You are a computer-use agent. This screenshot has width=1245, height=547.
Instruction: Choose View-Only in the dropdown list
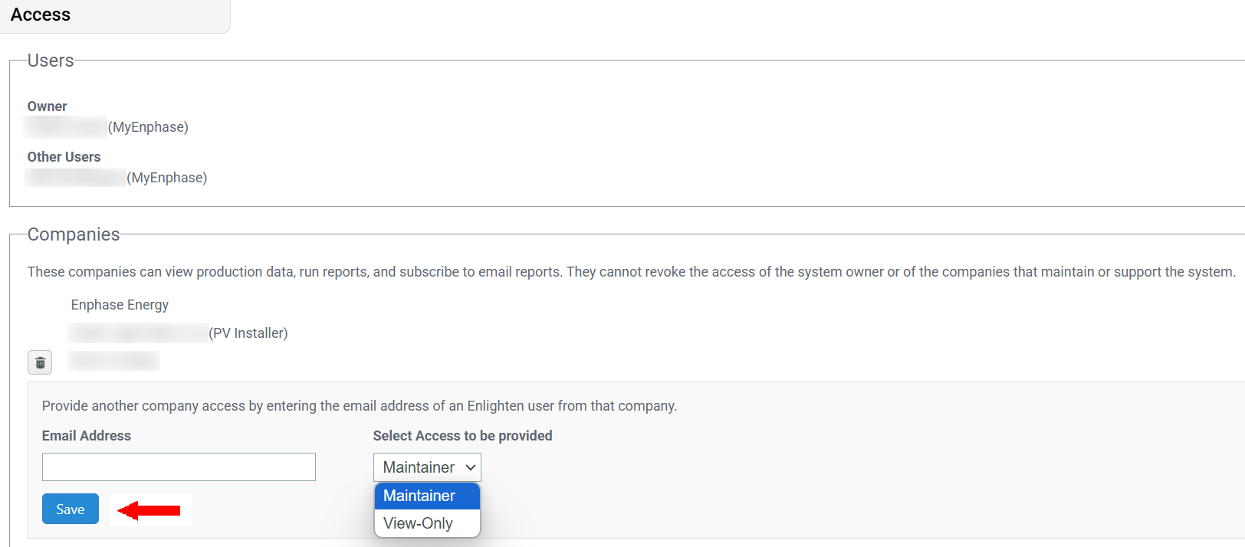427,523
